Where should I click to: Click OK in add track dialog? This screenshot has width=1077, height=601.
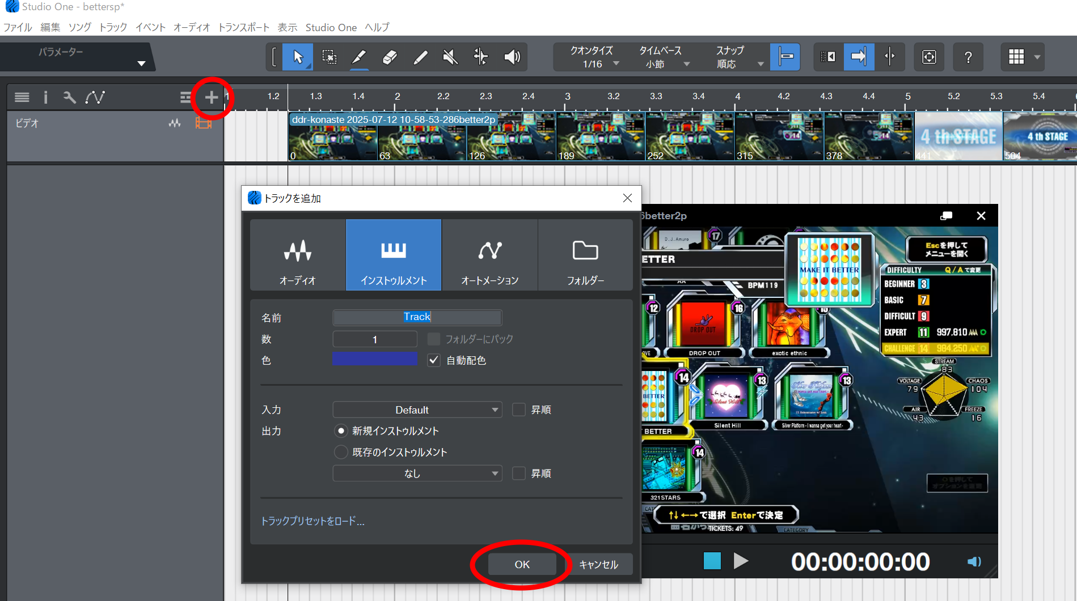(x=522, y=564)
